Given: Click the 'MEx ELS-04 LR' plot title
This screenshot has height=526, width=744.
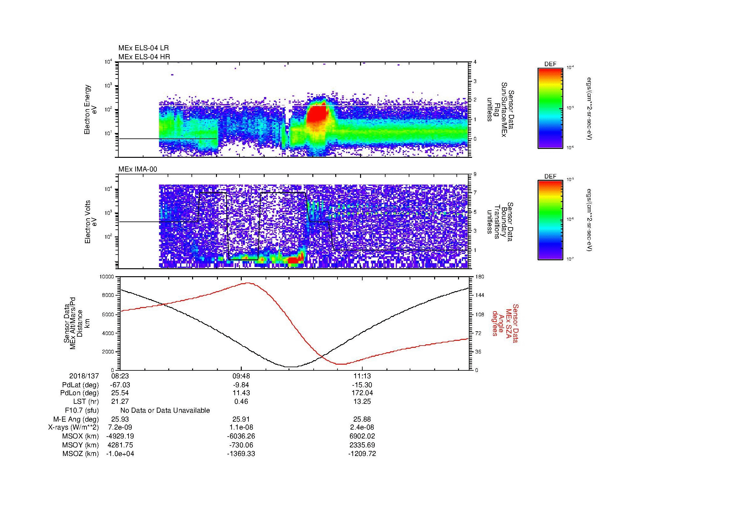Looking at the screenshot, I should click(143, 48).
